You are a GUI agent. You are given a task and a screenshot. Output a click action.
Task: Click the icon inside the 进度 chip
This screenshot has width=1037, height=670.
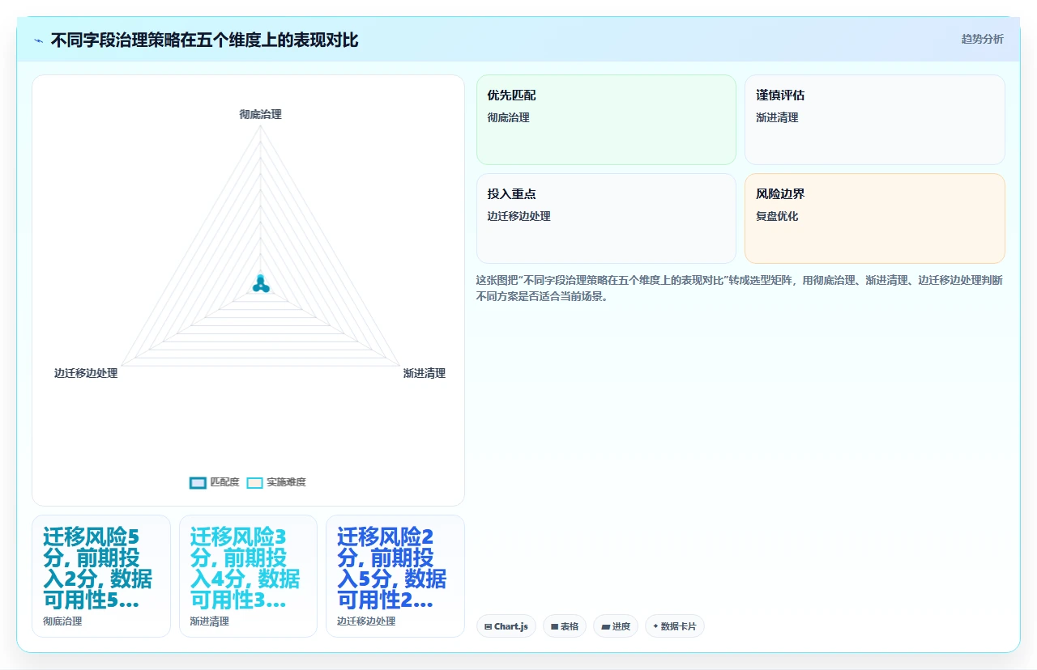pos(605,626)
